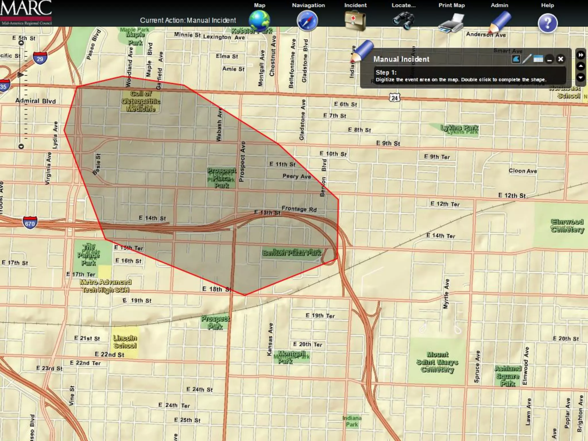Screen dimensions: 588x441
Task: Open the Map globe tool
Action: 259,21
